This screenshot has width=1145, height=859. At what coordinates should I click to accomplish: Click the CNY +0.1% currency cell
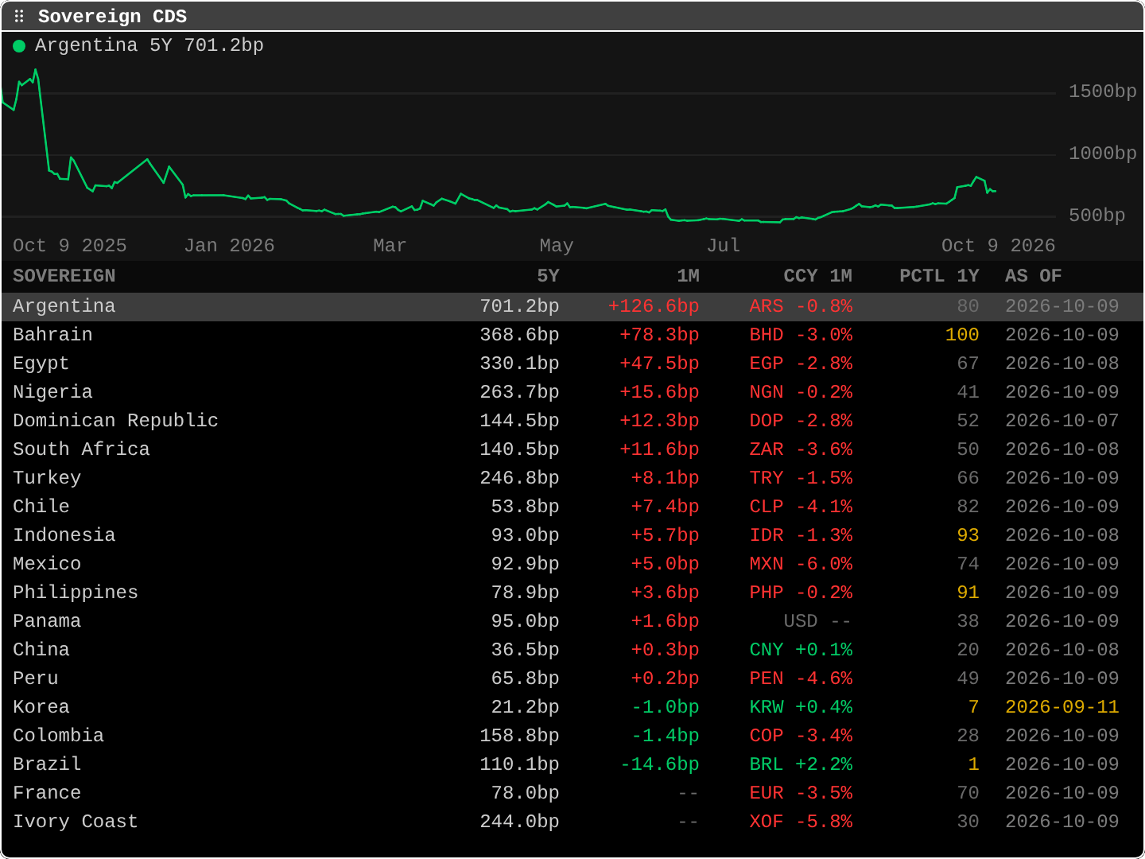(801, 650)
